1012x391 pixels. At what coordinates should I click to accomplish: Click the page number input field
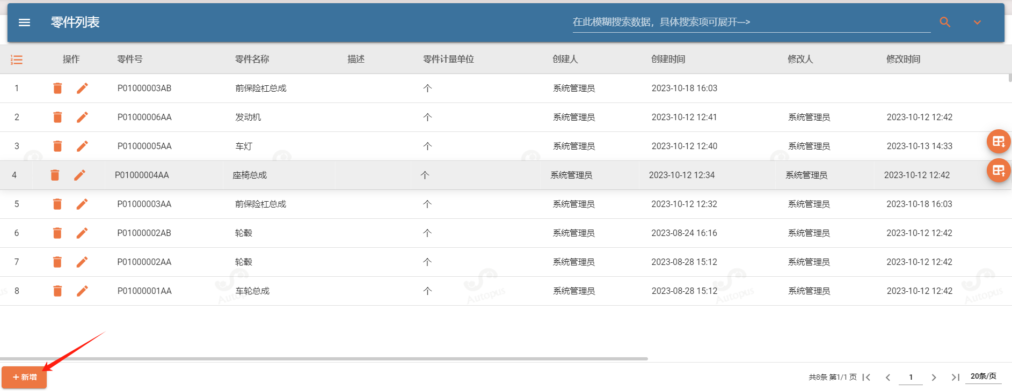[x=911, y=377]
